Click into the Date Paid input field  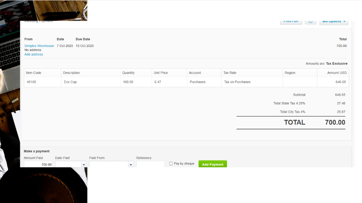coord(68,164)
